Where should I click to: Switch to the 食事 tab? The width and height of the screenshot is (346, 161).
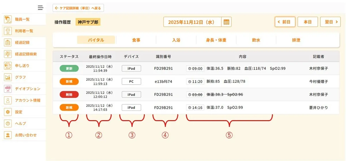coord(136,40)
